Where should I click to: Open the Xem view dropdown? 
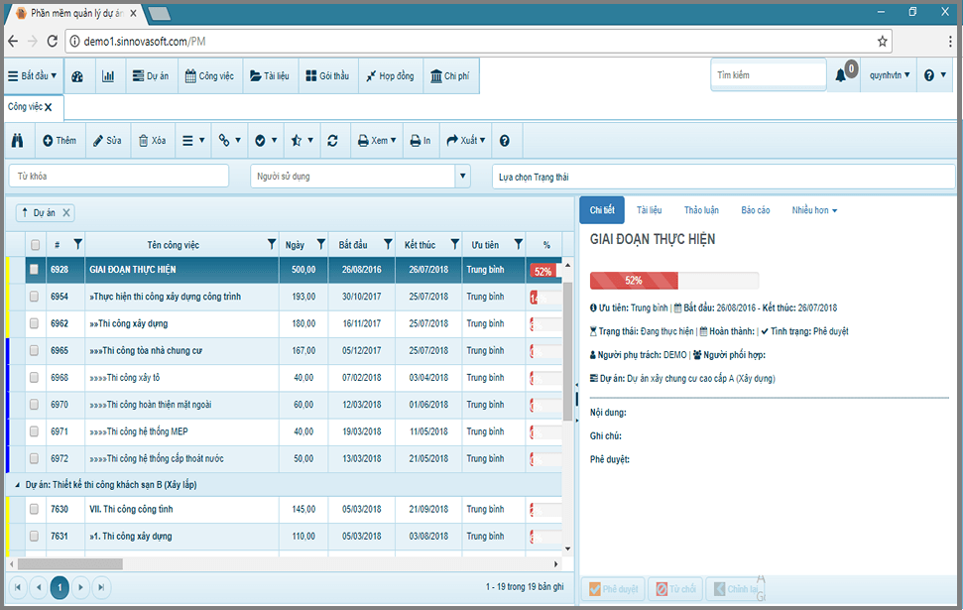tap(377, 141)
